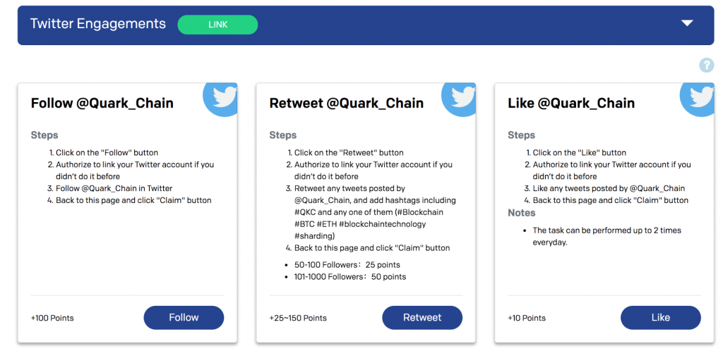Click the 101-1000 Followers: 50 points line
Screen dimensions: 723x351
point(350,277)
